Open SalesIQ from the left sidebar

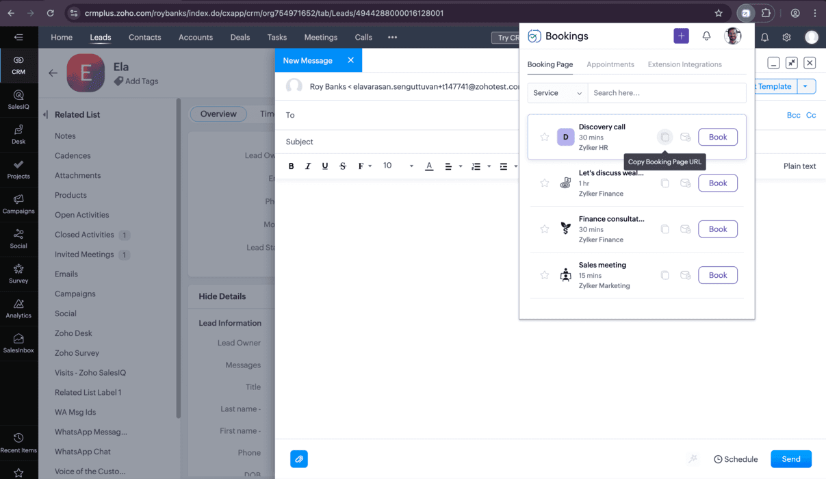point(18,100)
